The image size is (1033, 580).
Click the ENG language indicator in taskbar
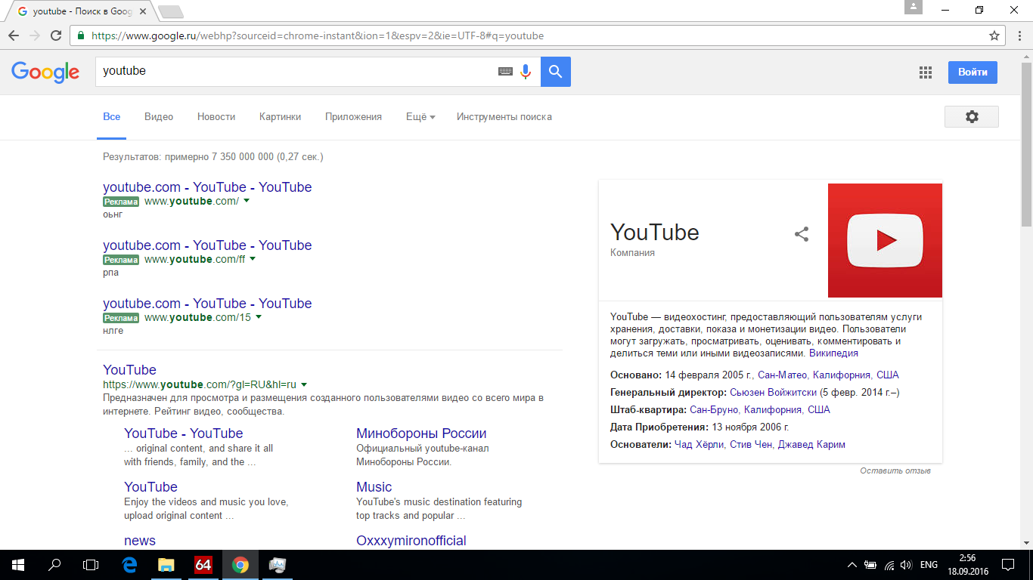coord(929,565)
